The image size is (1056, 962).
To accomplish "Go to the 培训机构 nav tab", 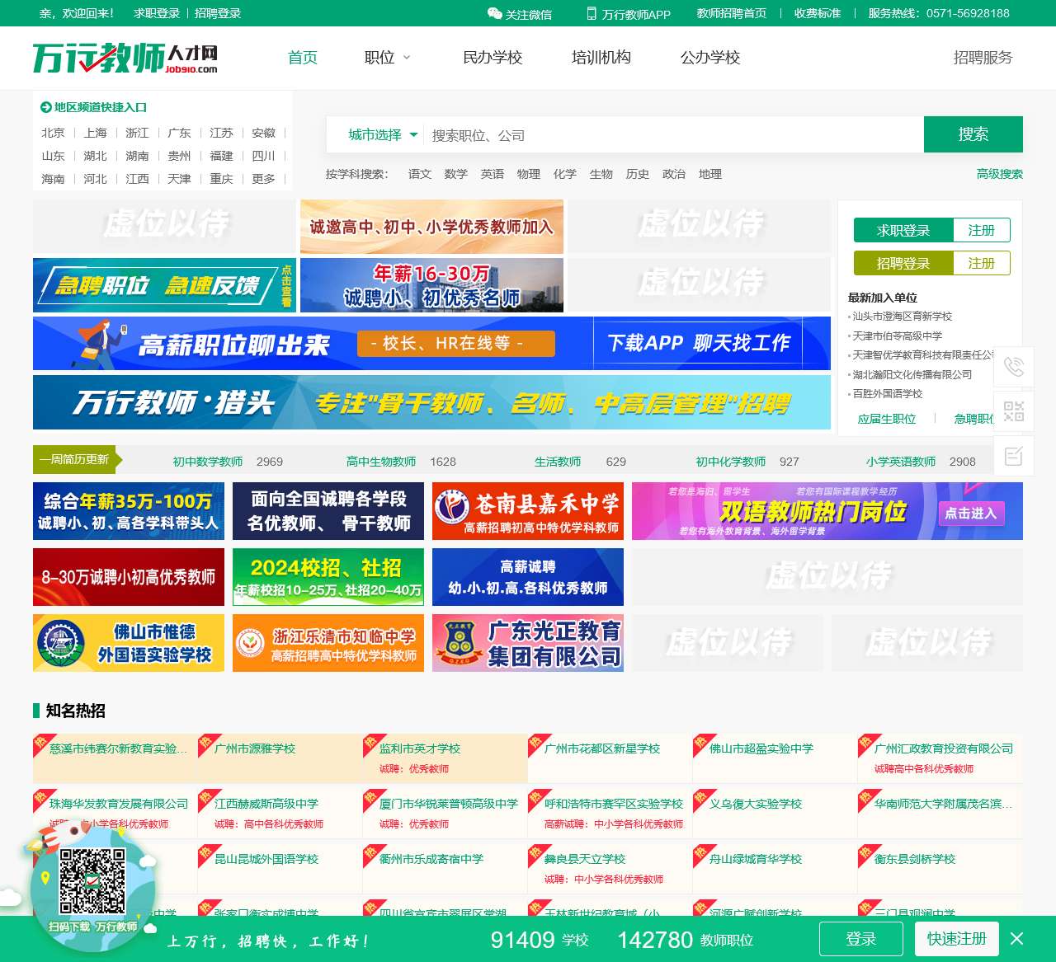I will 601,58.
